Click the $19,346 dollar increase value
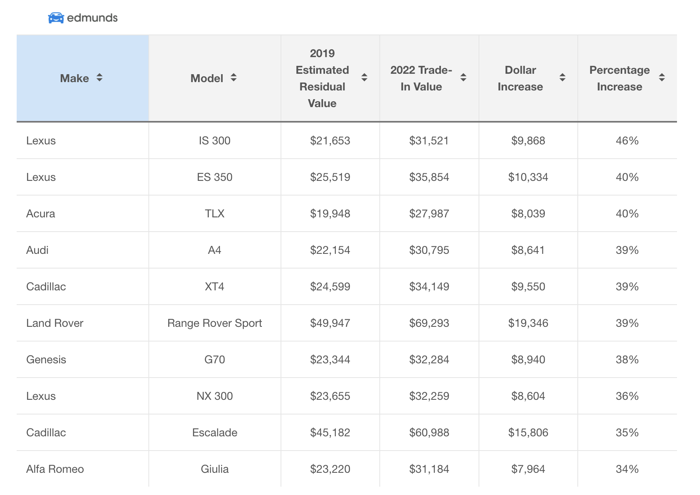Viewport: 700px width, 495px height. coord(528,323)
